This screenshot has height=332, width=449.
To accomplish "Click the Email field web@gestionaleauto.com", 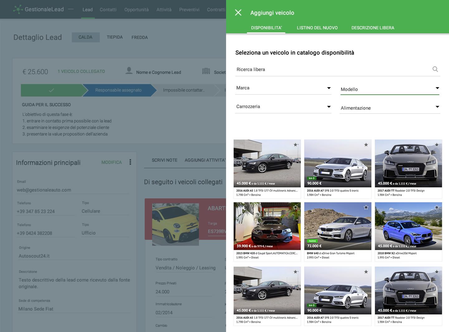I will tap(73, 190).
